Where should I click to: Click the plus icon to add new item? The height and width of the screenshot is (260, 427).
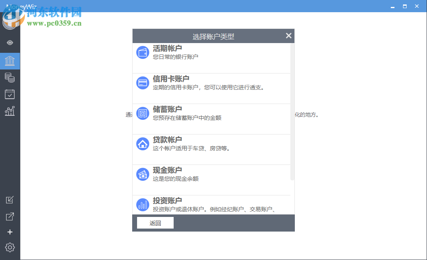pyautogui.click(x=10, y=232)
